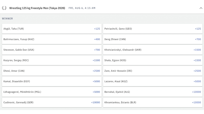The image size is (204, 114).
Task: Click the Olympic laurel wreath icon
Action: pyautogui.click(x=4, y=8)
